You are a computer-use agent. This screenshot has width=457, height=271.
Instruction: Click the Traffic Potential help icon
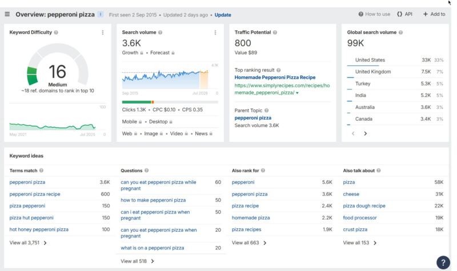(275, 32)
